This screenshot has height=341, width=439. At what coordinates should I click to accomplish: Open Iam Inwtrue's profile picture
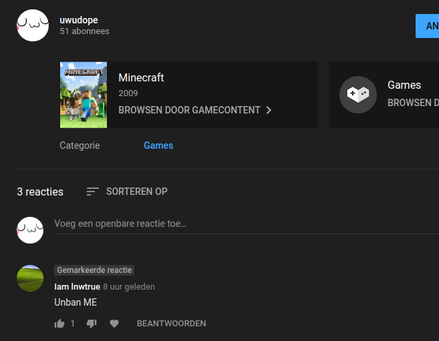click(x=30, y=278)
